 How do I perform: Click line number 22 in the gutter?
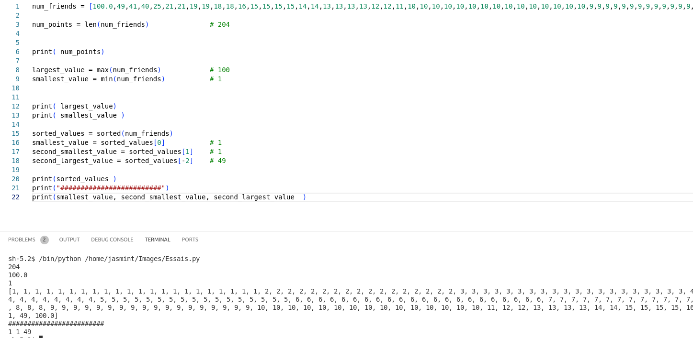(x=16, y=197)
